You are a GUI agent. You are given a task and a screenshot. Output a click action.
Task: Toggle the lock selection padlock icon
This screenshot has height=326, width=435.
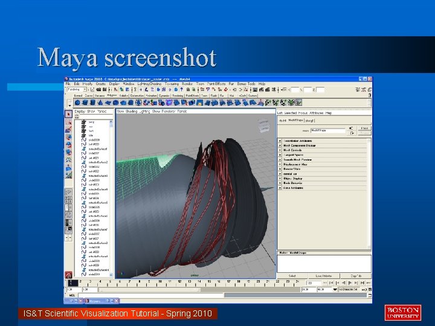(188, 89)
